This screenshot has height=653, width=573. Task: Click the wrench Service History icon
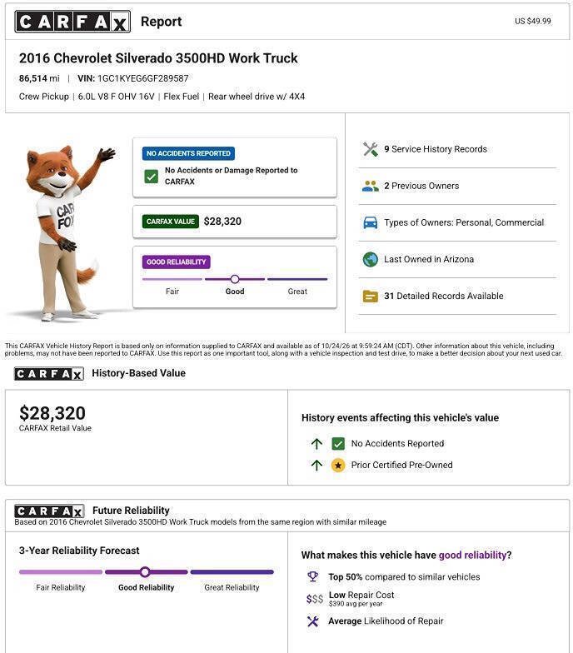(370, 149)
